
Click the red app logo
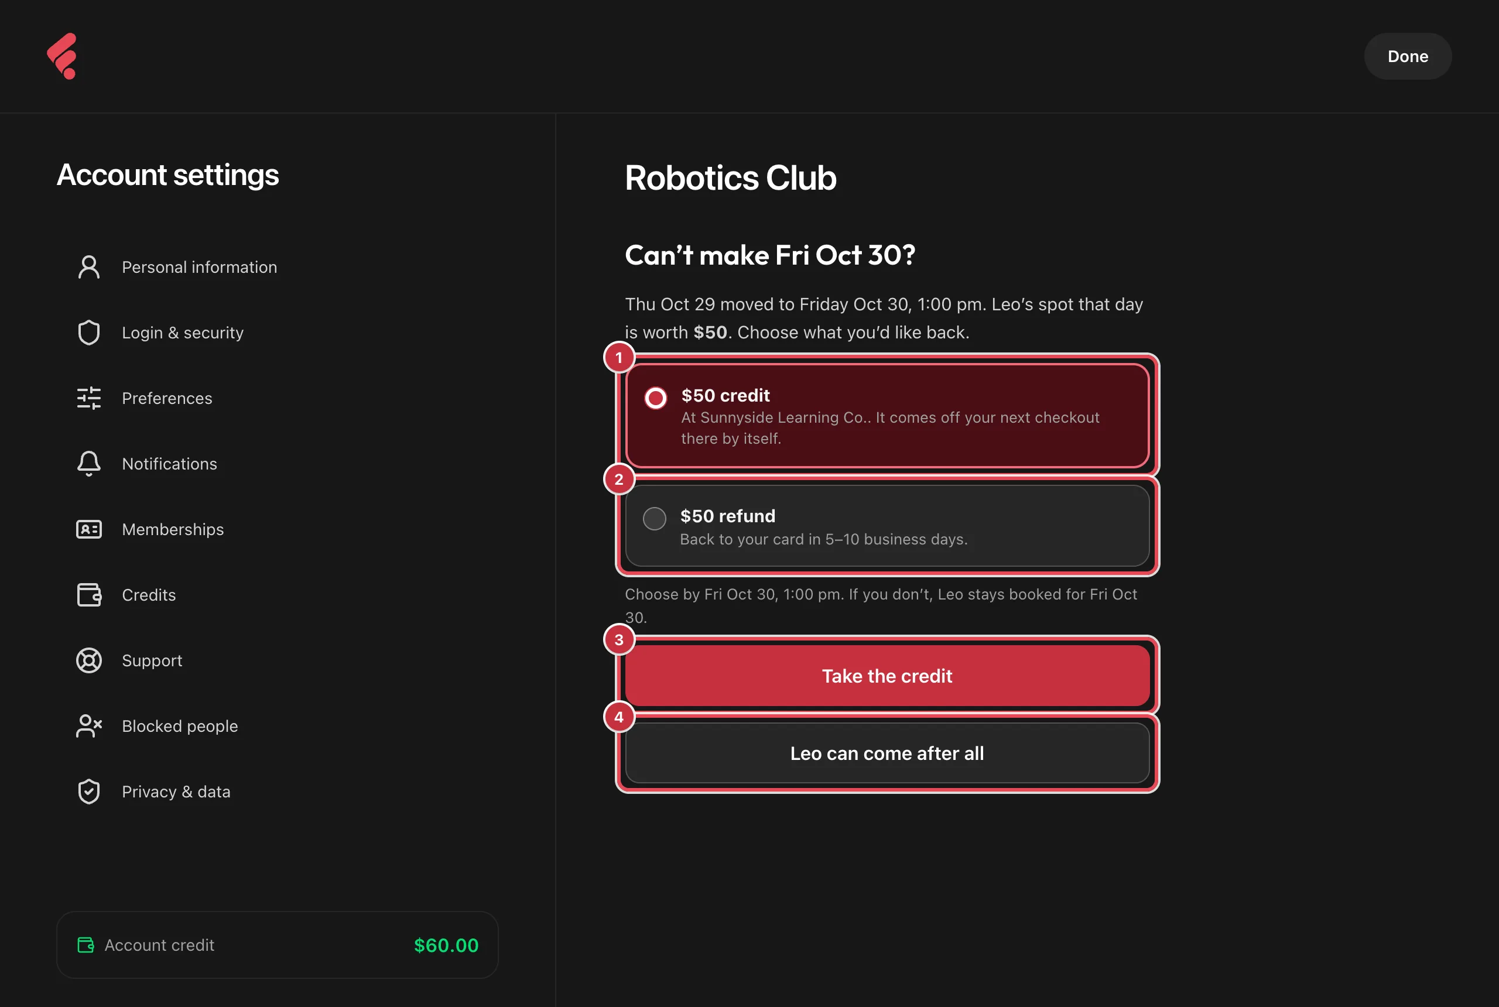click(63, 56)
